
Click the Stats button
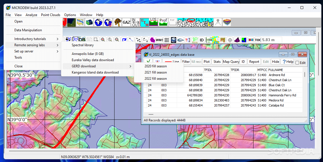click(x=217, y=61)
